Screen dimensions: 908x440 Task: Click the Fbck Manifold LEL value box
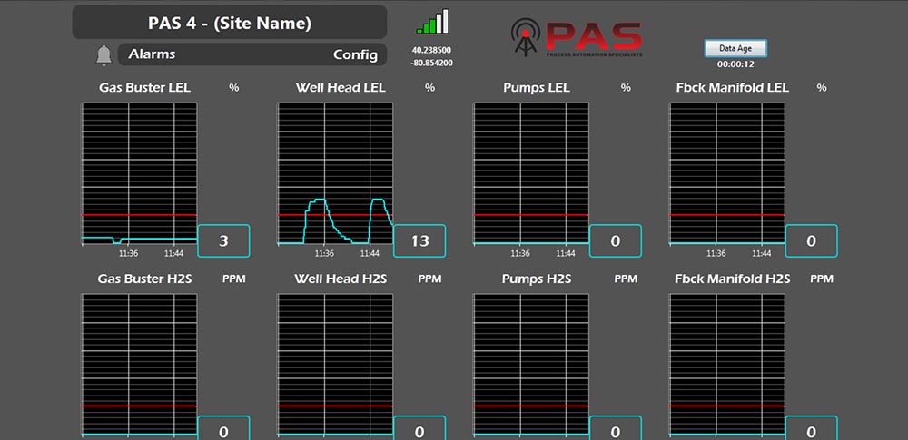(x=811, y=240)
